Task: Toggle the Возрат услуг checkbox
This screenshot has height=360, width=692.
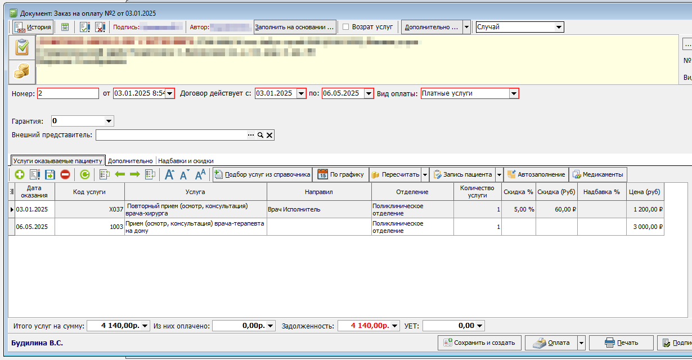Action: 346,26
